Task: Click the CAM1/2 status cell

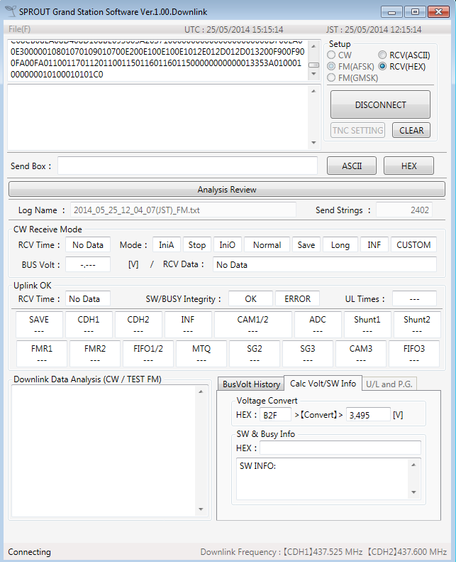Action: click(252, 325)
